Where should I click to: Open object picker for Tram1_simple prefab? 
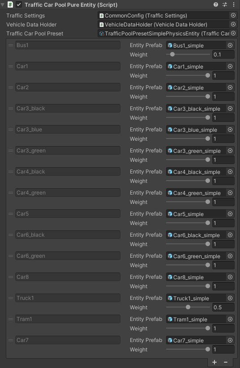point(230,319)
